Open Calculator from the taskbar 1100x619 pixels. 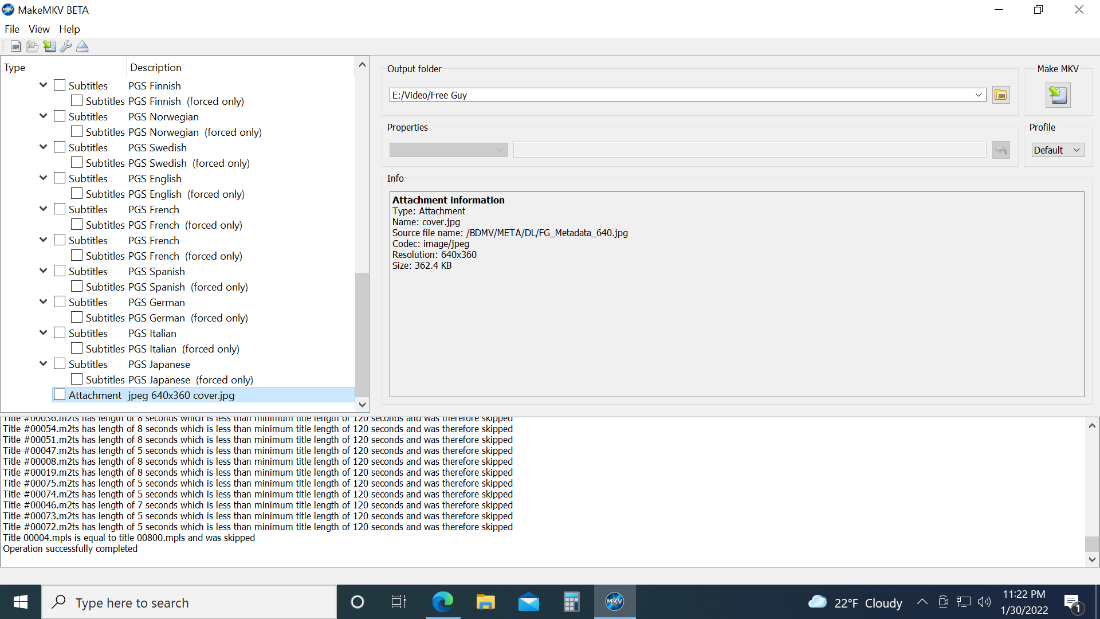pyautogui.click(x=571, y=602)
